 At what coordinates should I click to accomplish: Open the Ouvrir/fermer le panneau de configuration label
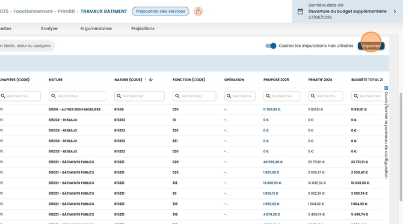coord(386,135)
